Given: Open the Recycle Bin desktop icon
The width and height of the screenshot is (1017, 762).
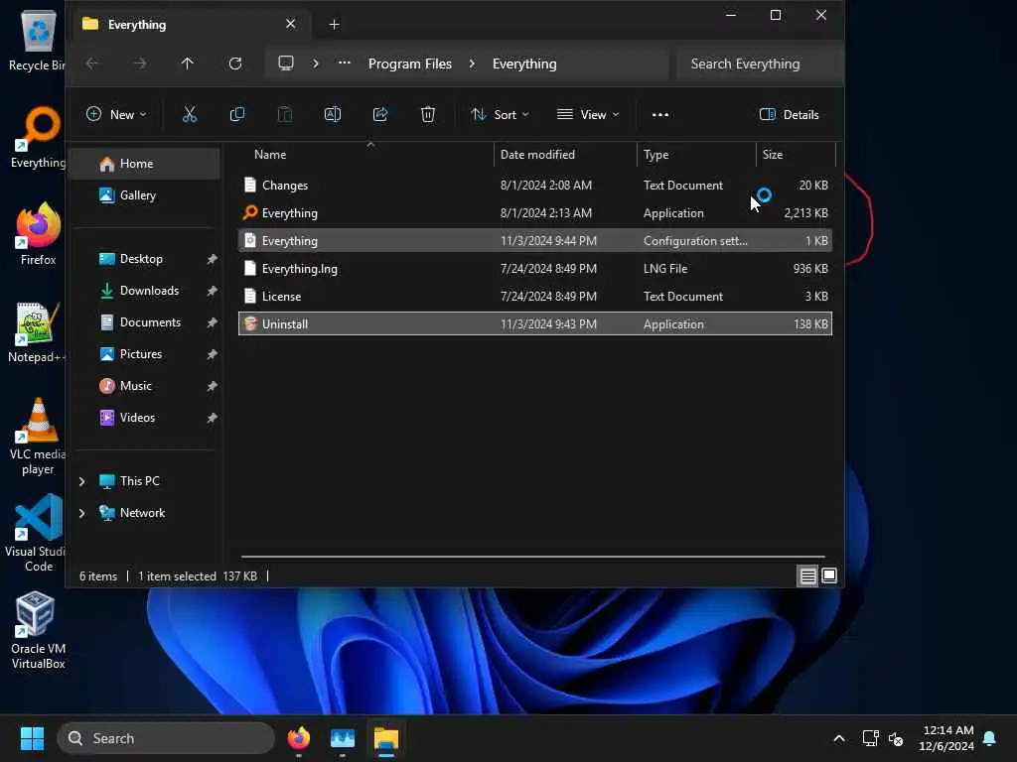Looking at the screenshot, I should tap(37, 40).
